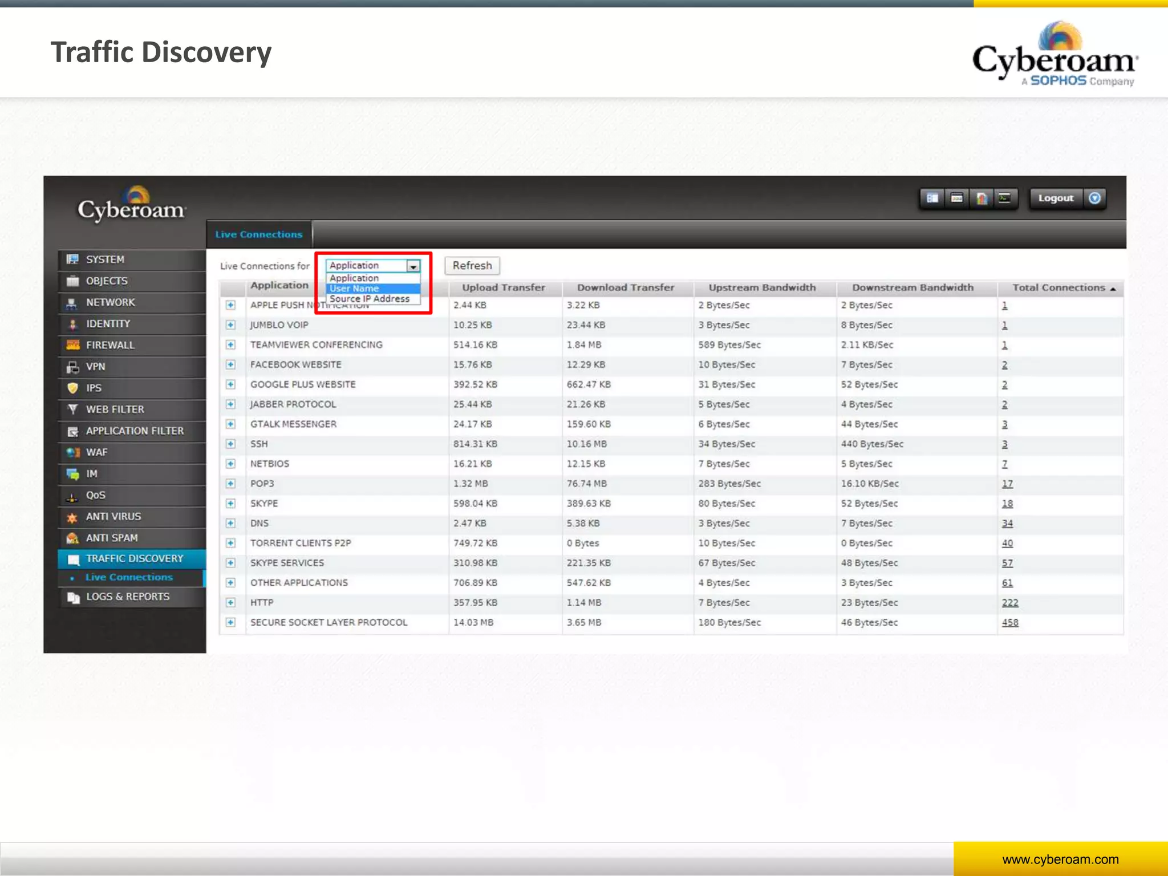Choose Source IP Address in dropdown list
The width and height of the screenshot is (1168, 876).
coord(373,299)
